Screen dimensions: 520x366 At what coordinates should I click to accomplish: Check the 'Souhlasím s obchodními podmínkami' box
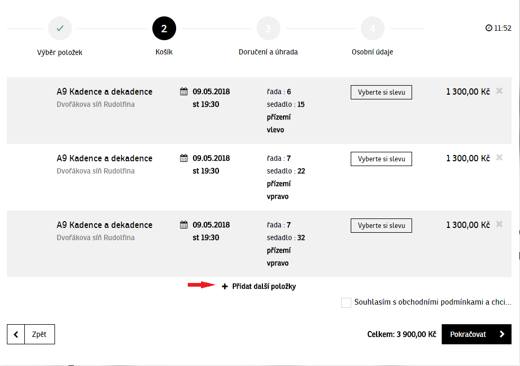point(346,303)
